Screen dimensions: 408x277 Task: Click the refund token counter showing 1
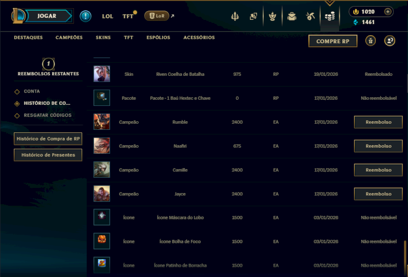pyautogui.click(x=48, y=64)
